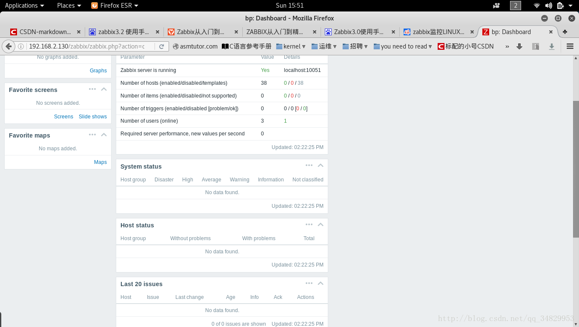Open Favorite screens options menu dots

point(92,89)
